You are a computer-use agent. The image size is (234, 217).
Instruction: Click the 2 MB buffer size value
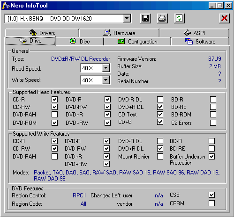coord(215,66)
